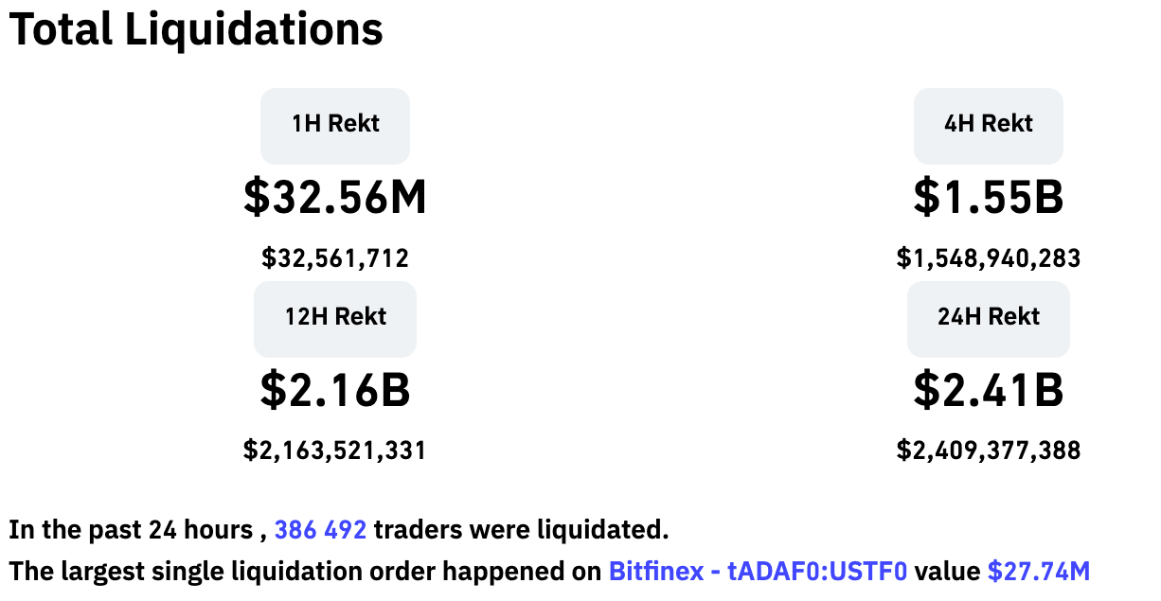Click the "In the past 24 hours" text

(x=131, y=531)
